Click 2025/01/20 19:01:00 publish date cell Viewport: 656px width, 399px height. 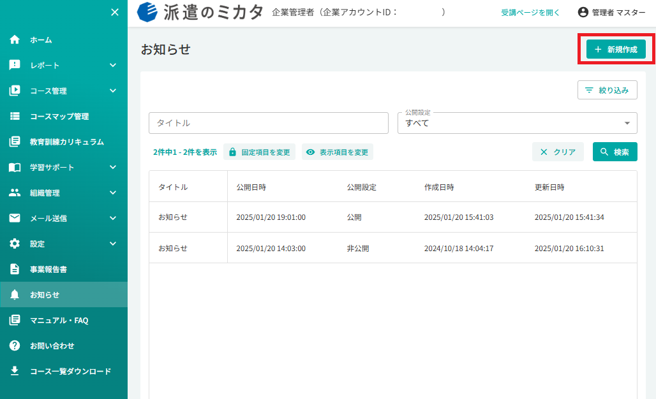271,217
